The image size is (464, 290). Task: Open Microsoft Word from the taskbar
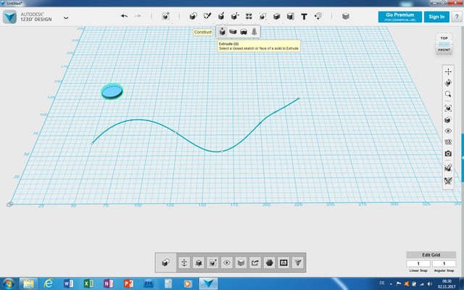[69, 282]
